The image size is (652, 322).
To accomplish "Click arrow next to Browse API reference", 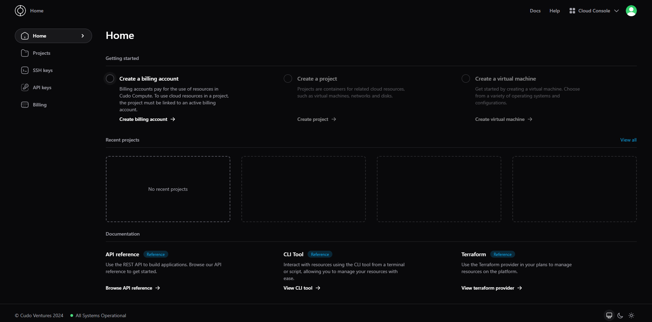I will 158,288.
